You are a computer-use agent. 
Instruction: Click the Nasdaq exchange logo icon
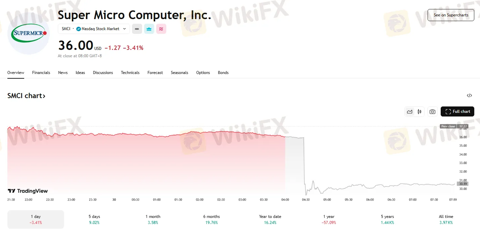(79, 29)
